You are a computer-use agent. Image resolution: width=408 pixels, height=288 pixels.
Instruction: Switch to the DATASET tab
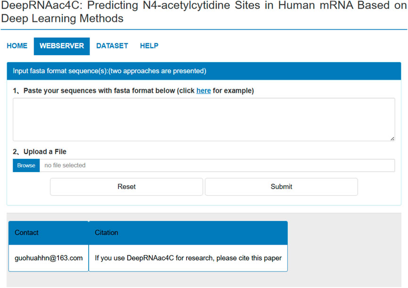click(112, 46)
